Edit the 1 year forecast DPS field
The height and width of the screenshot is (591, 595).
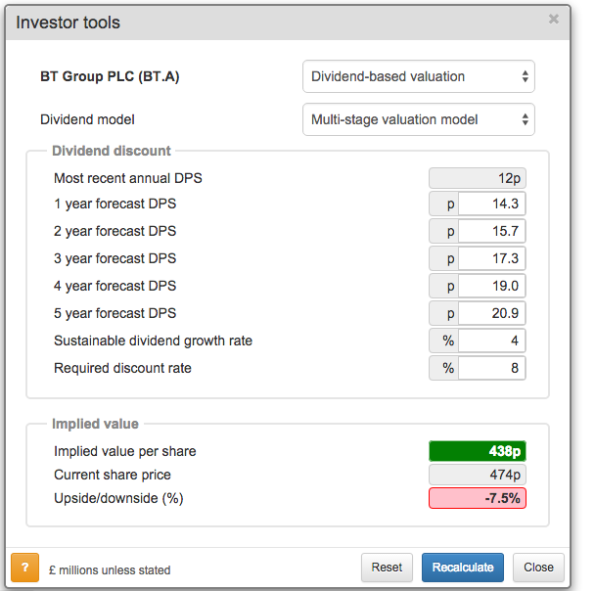click(x=491, y=204)
